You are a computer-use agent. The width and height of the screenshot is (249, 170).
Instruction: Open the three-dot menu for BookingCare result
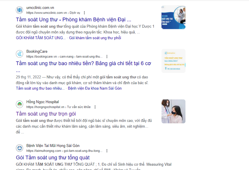107,56
